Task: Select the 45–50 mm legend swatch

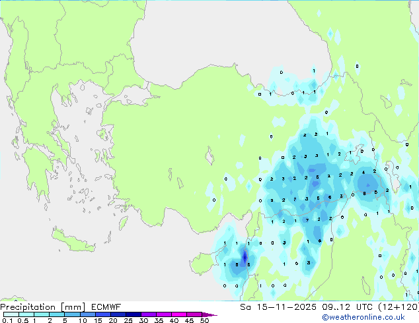Action: pos(194,314)
